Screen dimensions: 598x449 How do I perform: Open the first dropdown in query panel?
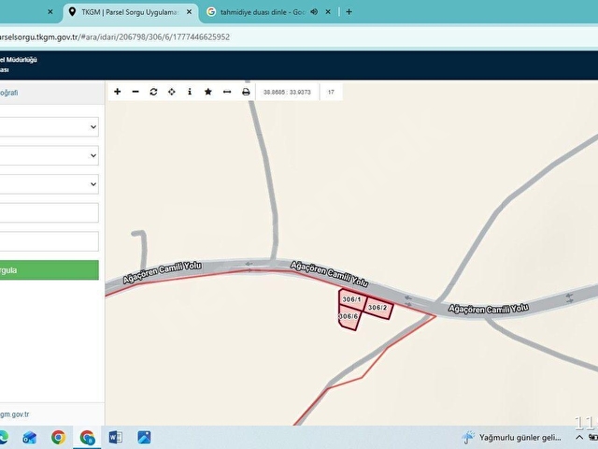pos(49,127)
